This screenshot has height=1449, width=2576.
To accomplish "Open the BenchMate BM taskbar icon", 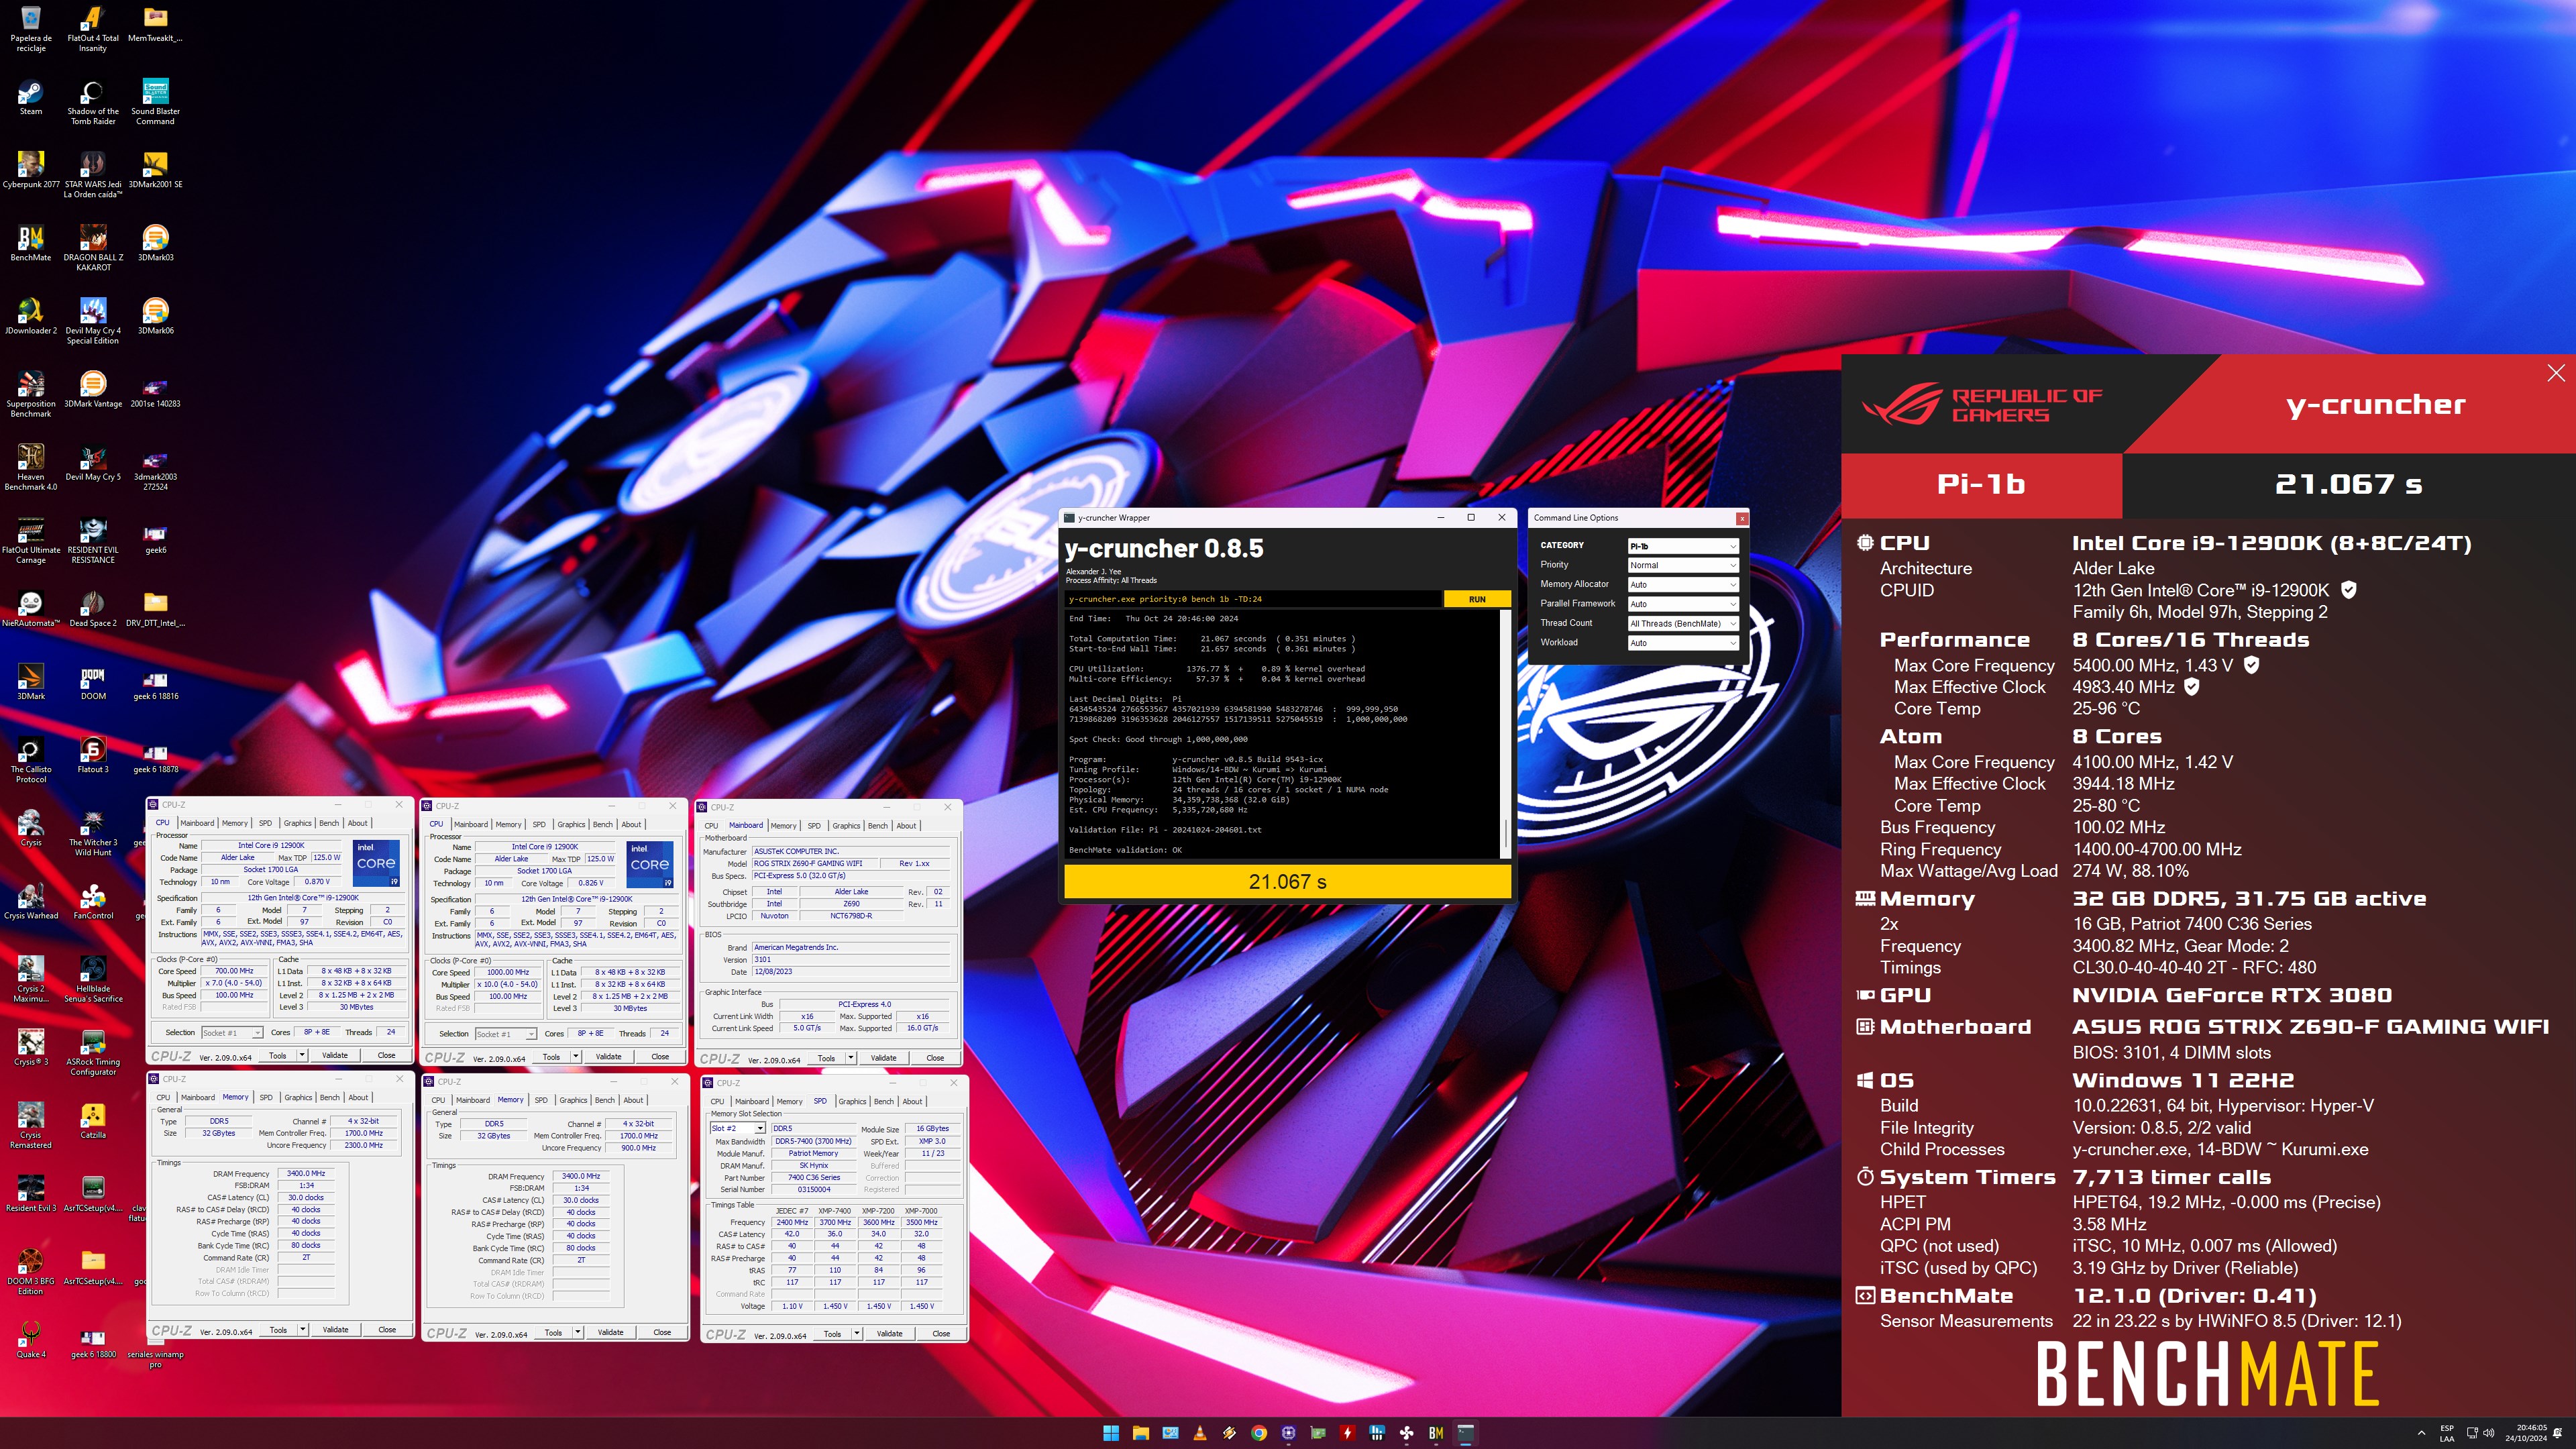I will (x=1436, y=1433).
